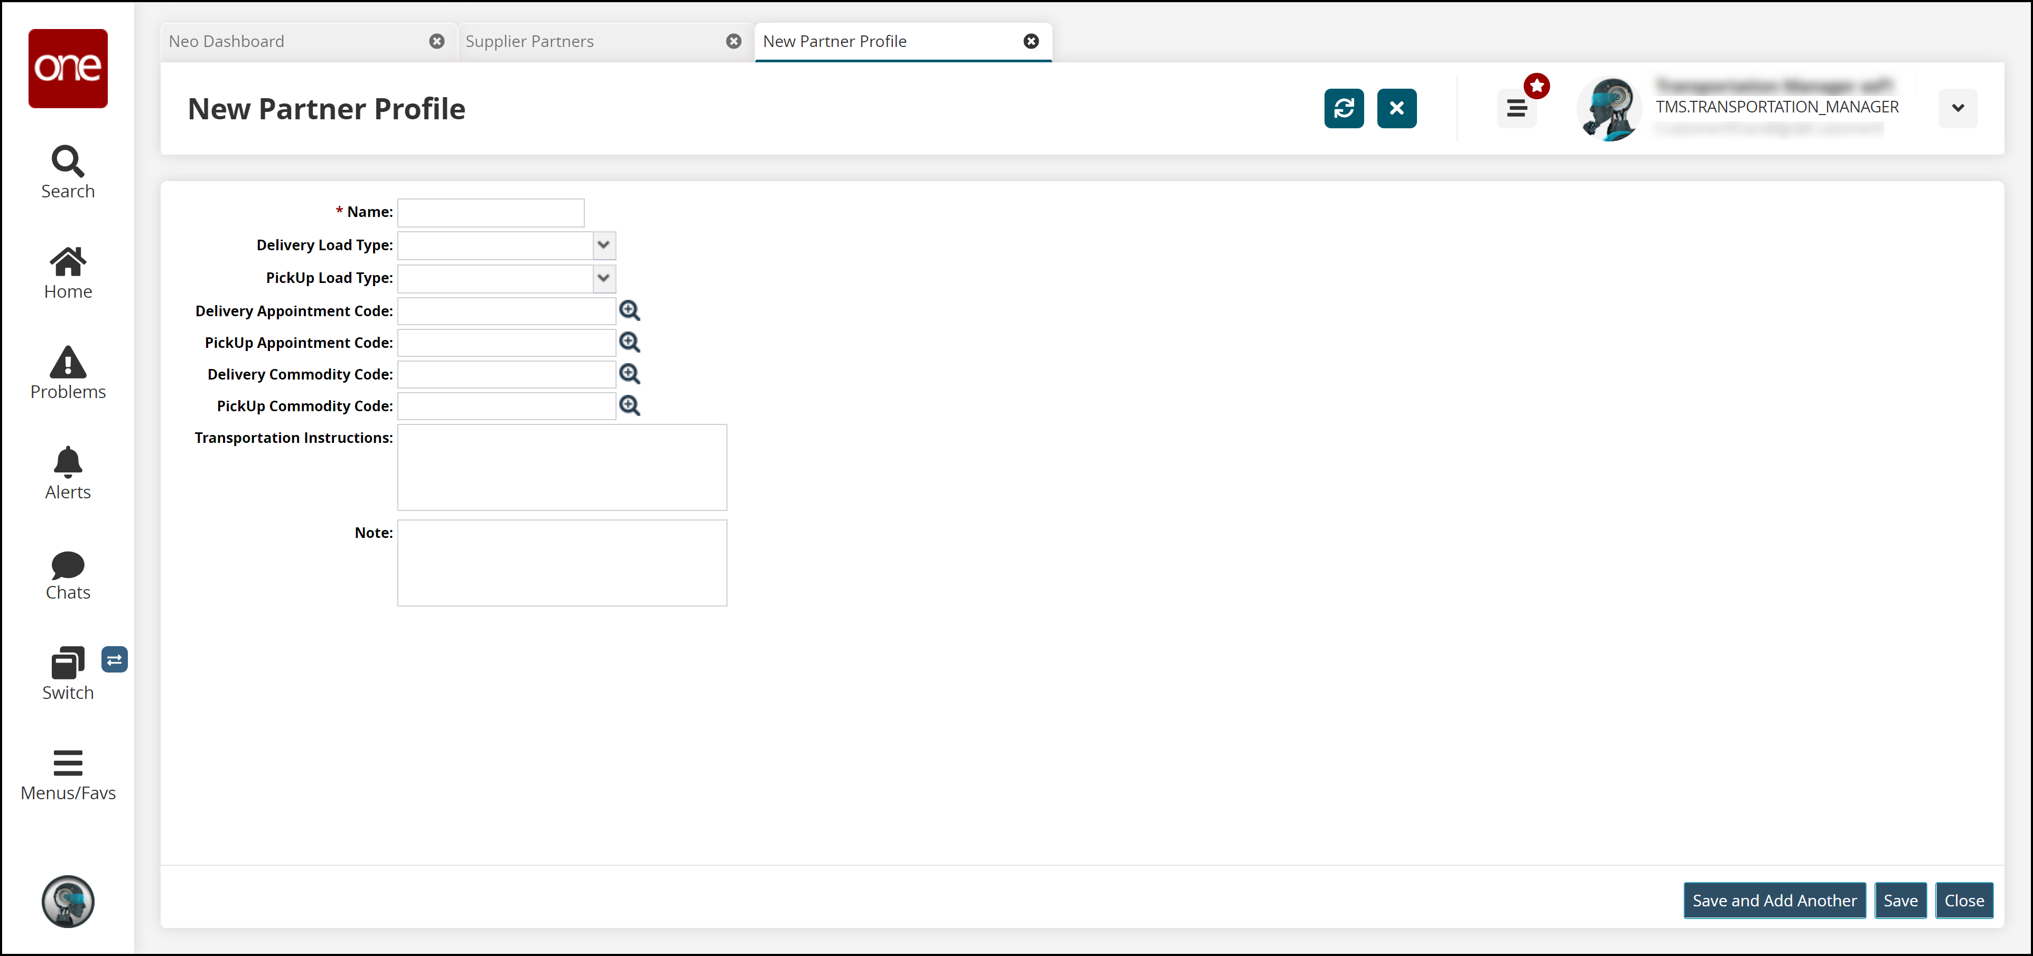Screen dimensions: 2033x956
Task: Open the Delivery Appointment Code lookup magnifier
Action: 629,311
